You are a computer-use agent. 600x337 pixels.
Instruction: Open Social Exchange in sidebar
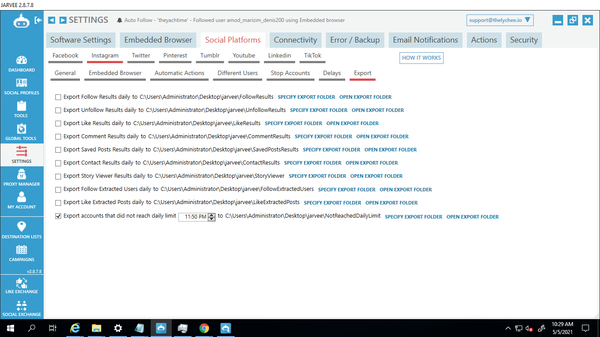[x=22, y=308]
